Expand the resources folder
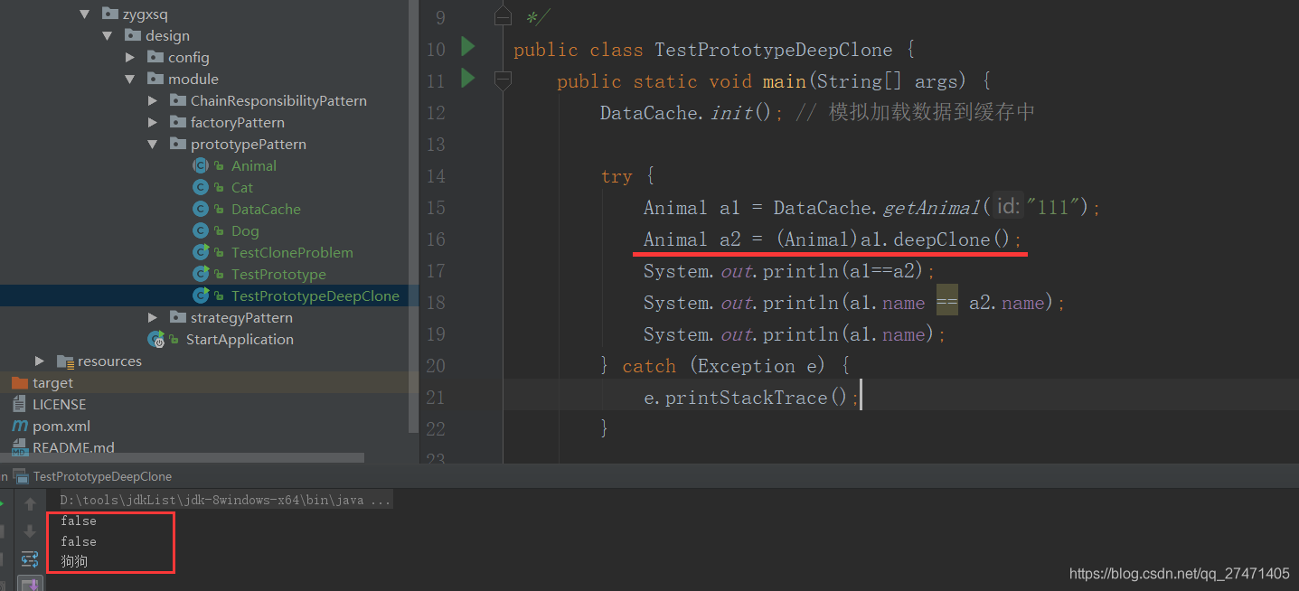 pyautogui.click(x=40, y=361)
